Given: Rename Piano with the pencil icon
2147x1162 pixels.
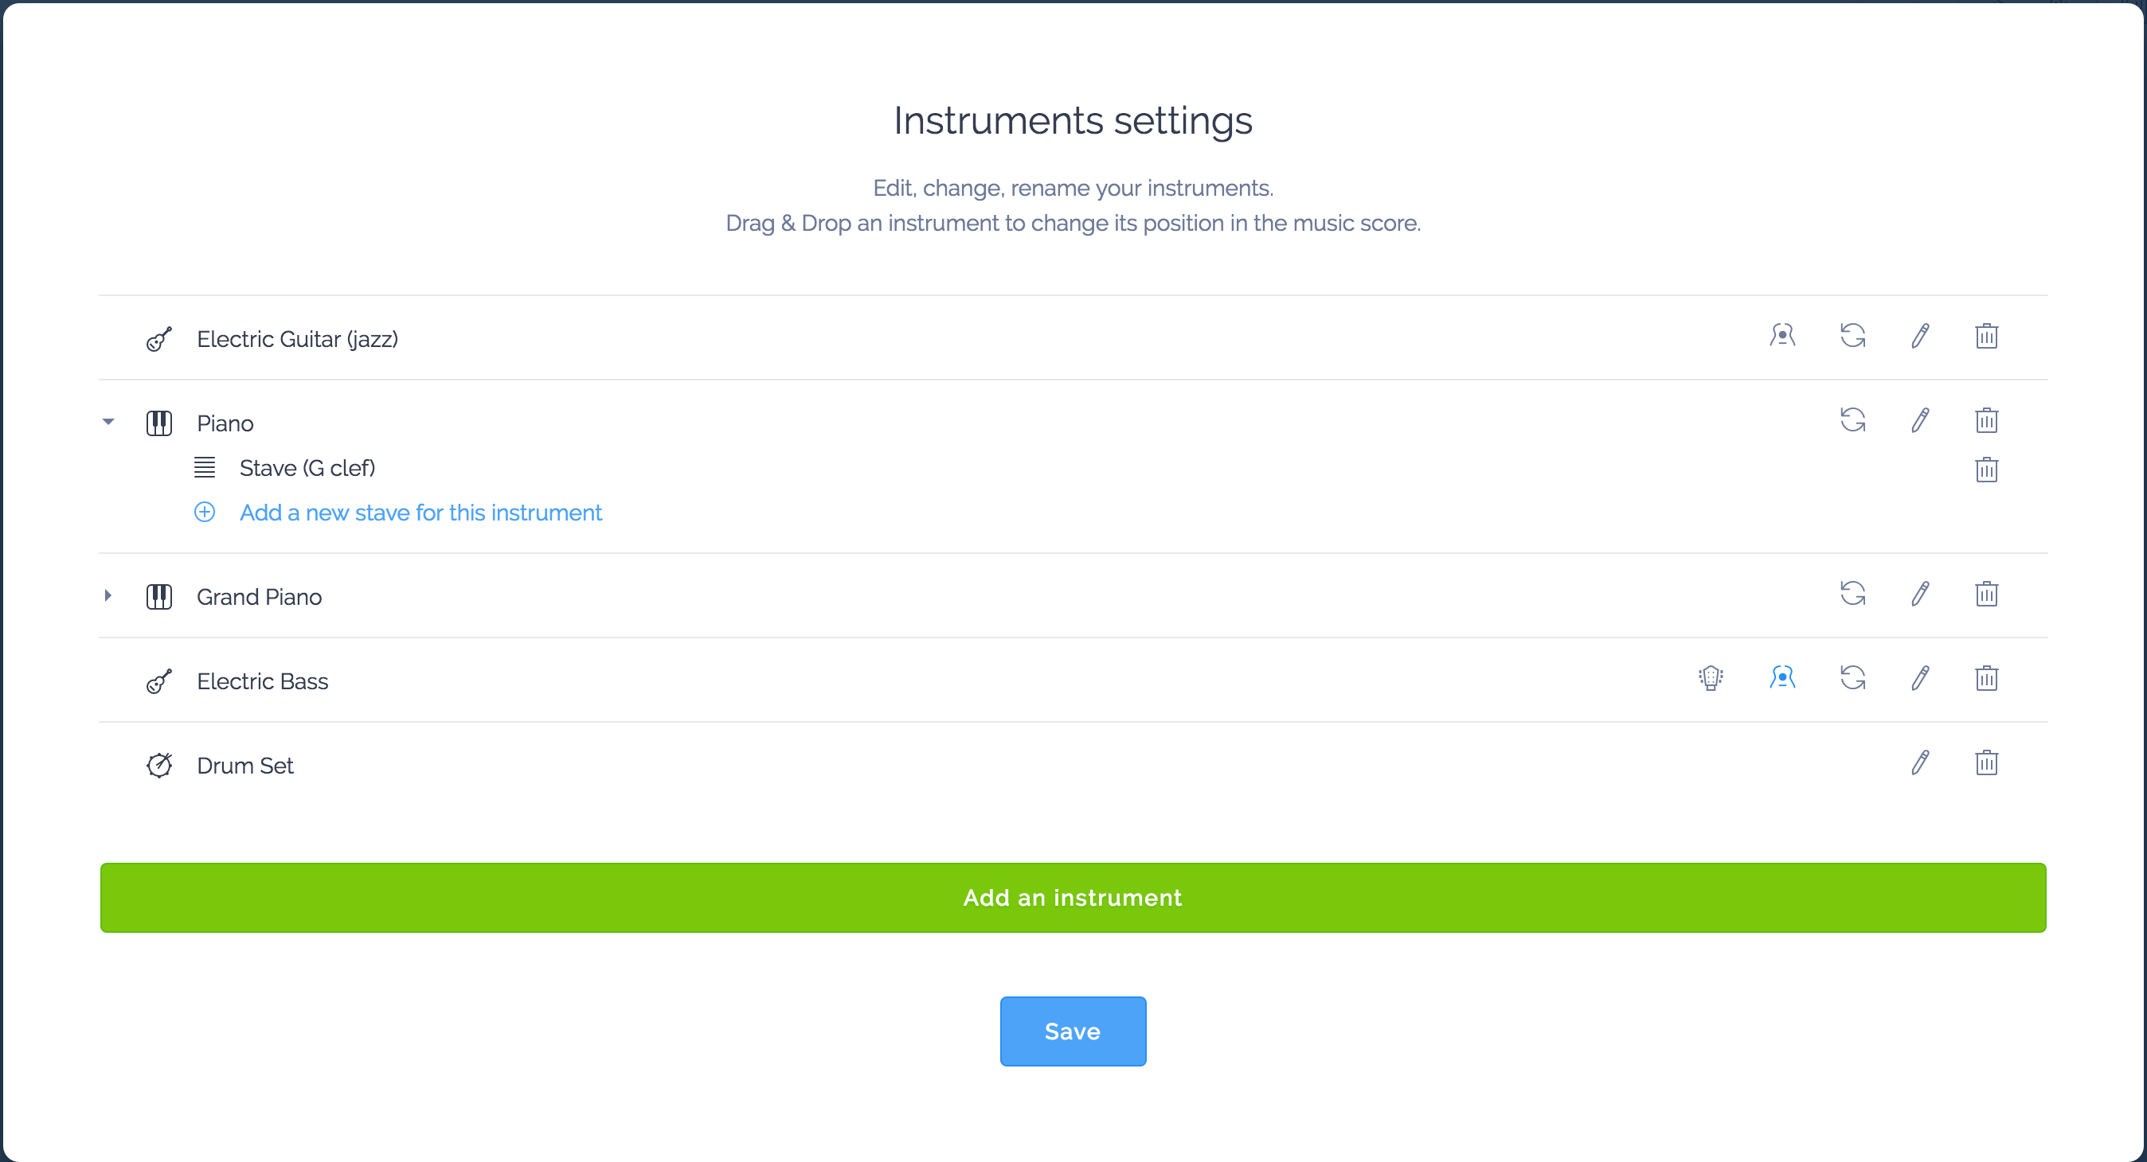Looking at the screenshot, I should [x=1920, y=419].
